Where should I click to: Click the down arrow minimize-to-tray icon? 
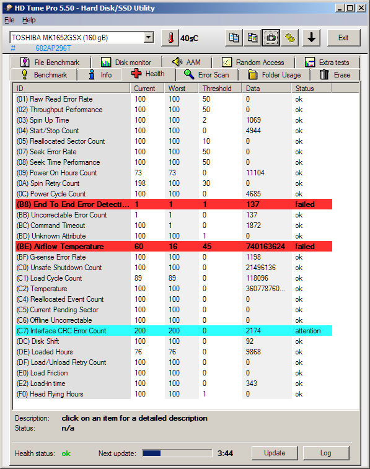[x=311, y=38]
